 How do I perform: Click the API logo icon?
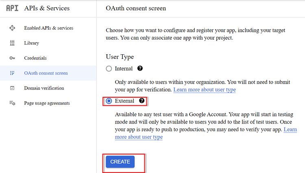(x=12, y=8)
